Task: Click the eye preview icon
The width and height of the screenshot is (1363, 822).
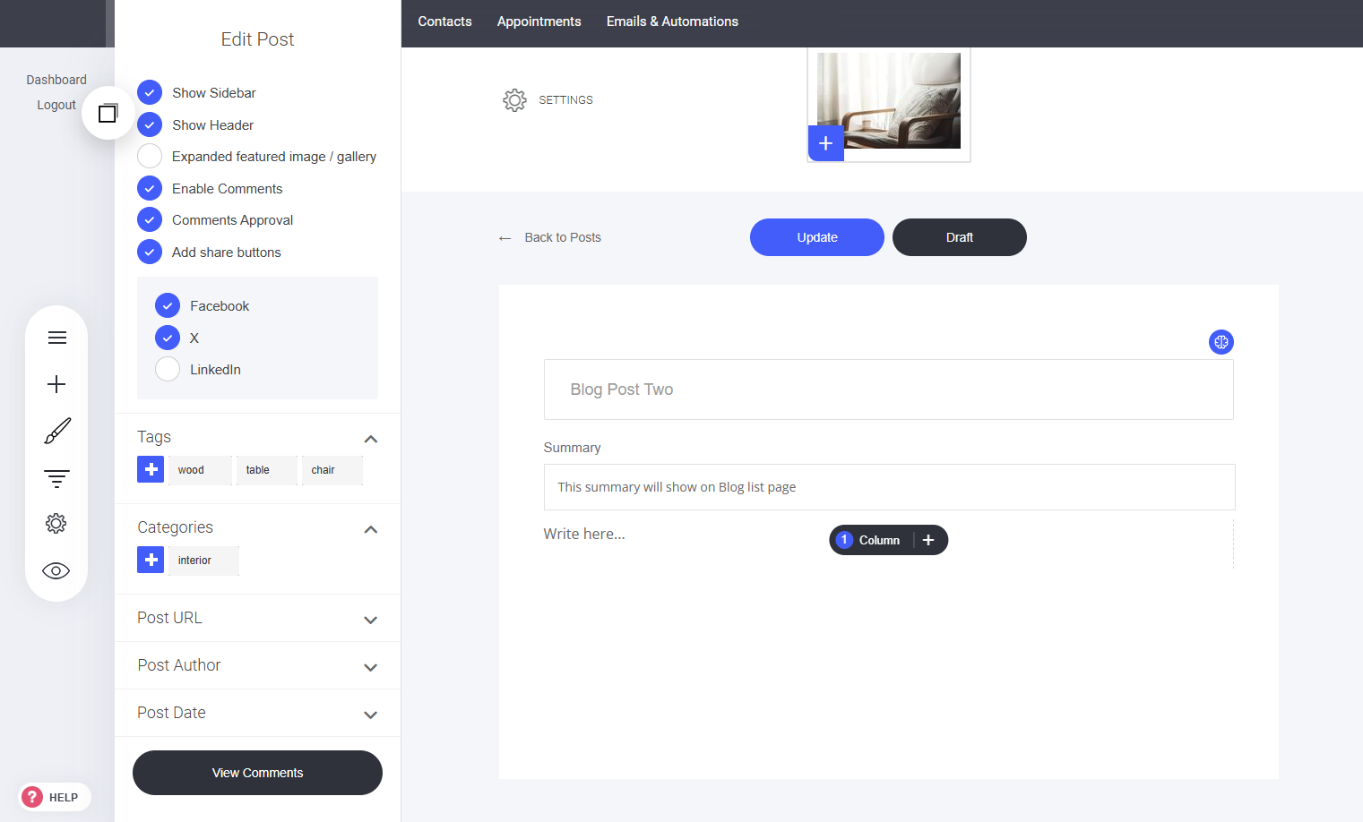Action: pyautogui.click(x=56, y=571)
